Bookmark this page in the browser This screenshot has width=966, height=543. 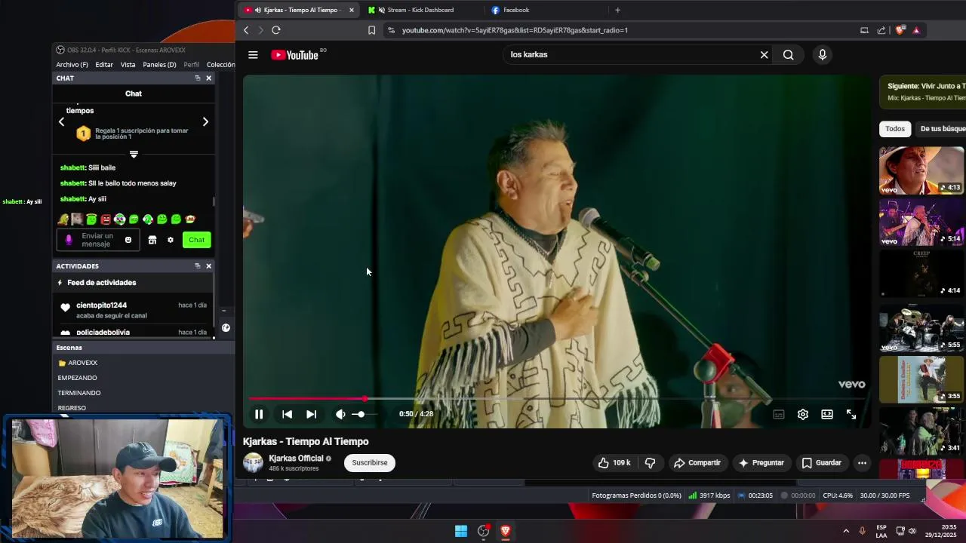371,30
